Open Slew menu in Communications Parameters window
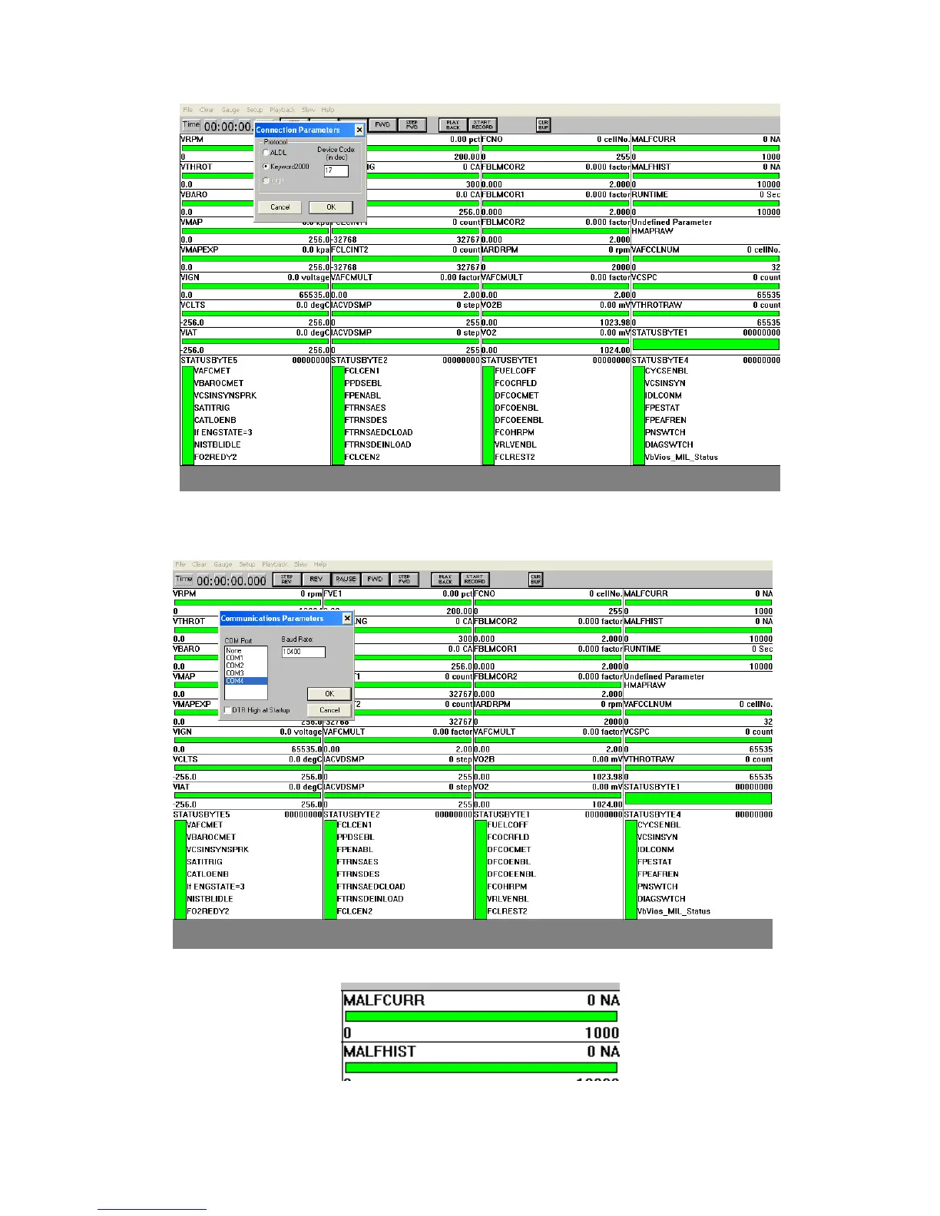The image size is (940, 1216). tap(300, 564)
